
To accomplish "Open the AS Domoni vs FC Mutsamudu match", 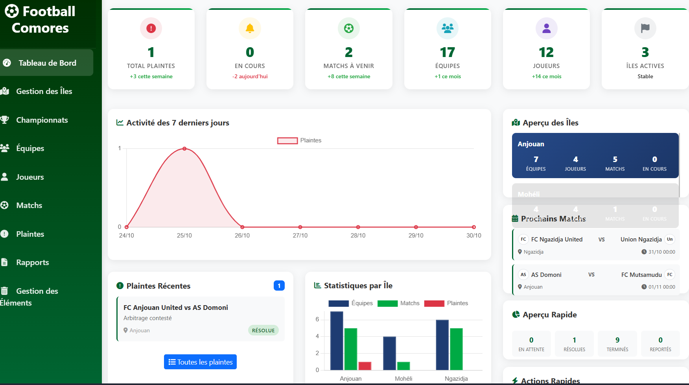I will [596, 280].
